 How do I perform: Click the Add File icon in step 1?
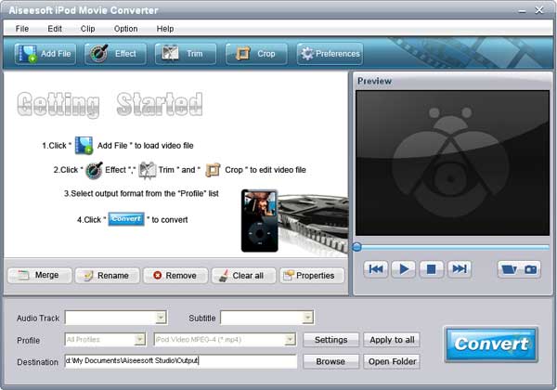pyautogui.click(x=84, y=145)
